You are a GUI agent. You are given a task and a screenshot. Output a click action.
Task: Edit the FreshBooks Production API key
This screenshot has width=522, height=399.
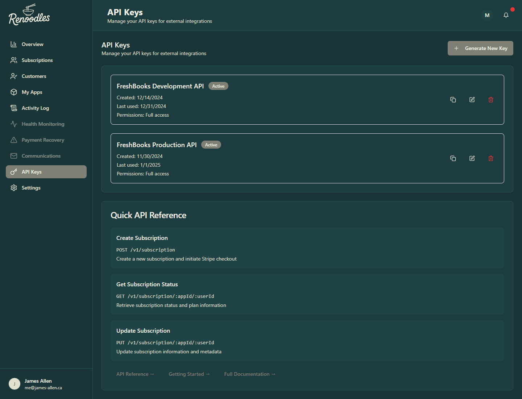pyautogui.click(x=472, y=158)
